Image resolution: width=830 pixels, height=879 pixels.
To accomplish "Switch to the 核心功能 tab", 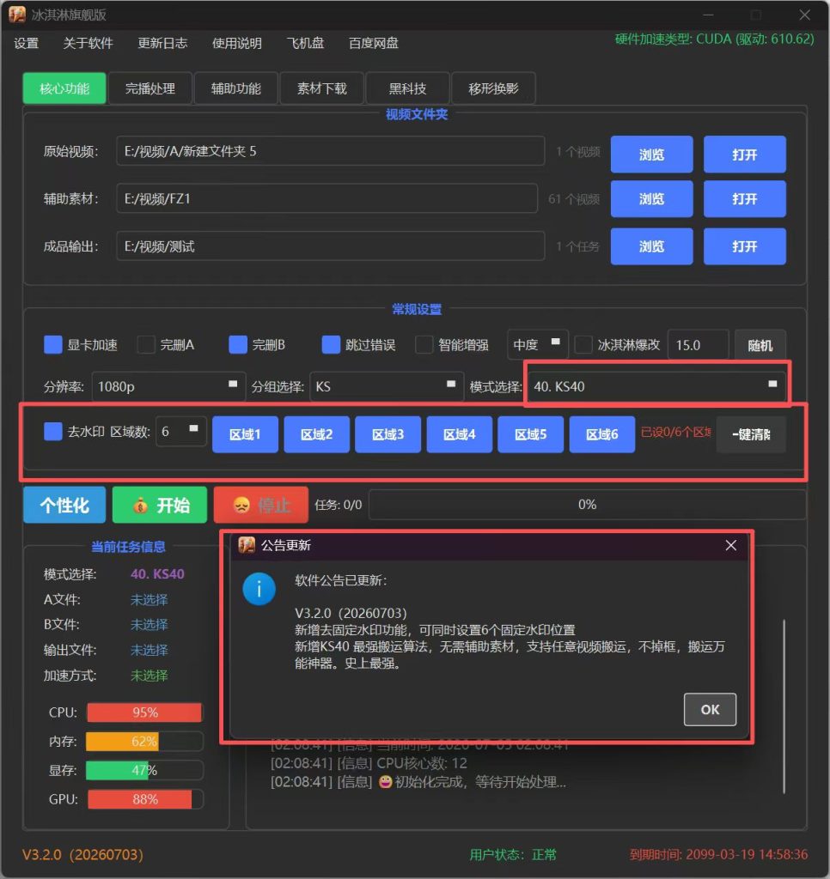I will coord(64,88).
